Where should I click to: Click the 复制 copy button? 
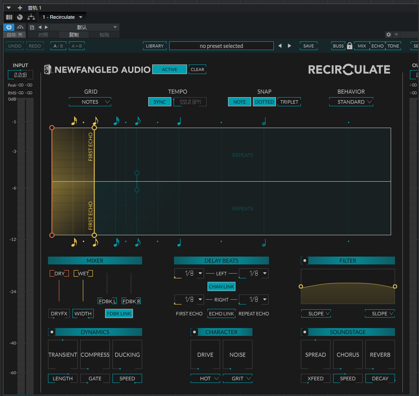pyautogui.click(x=74, y=35)
